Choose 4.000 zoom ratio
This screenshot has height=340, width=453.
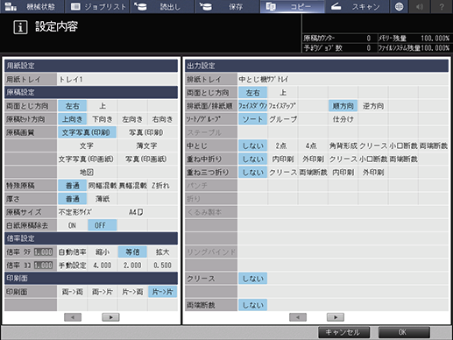(x=103, y=266)
